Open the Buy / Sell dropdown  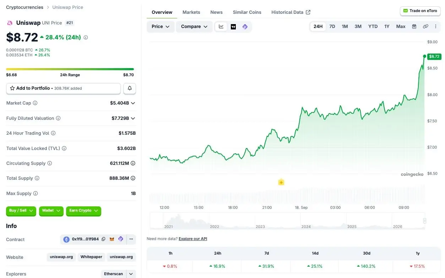[x=21, y=211]
